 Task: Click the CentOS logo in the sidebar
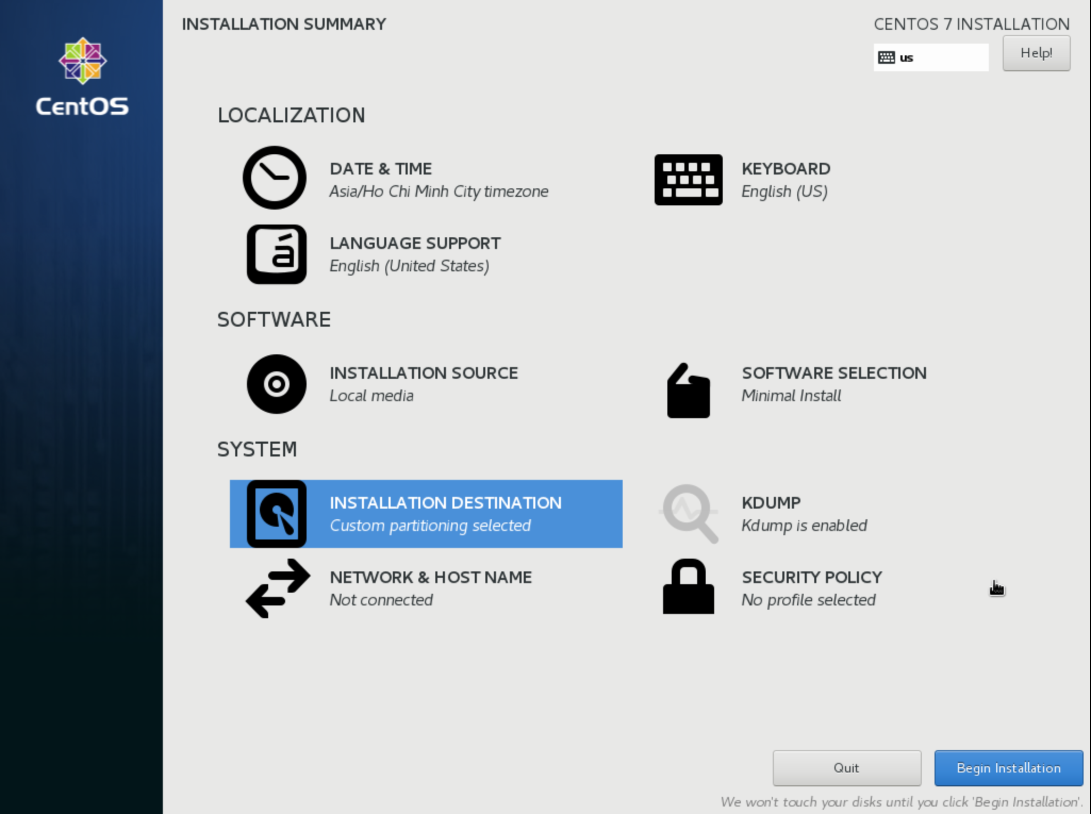(82, 77)
